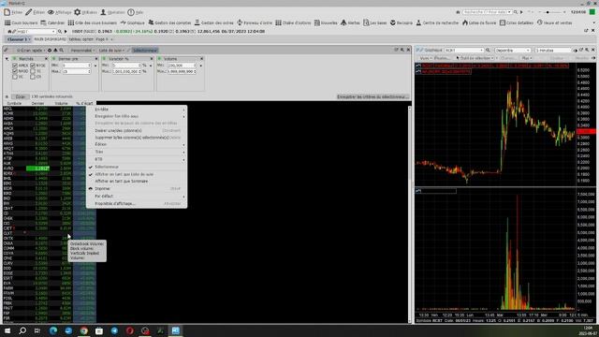Click the Symbole column header

coord(15,103)
